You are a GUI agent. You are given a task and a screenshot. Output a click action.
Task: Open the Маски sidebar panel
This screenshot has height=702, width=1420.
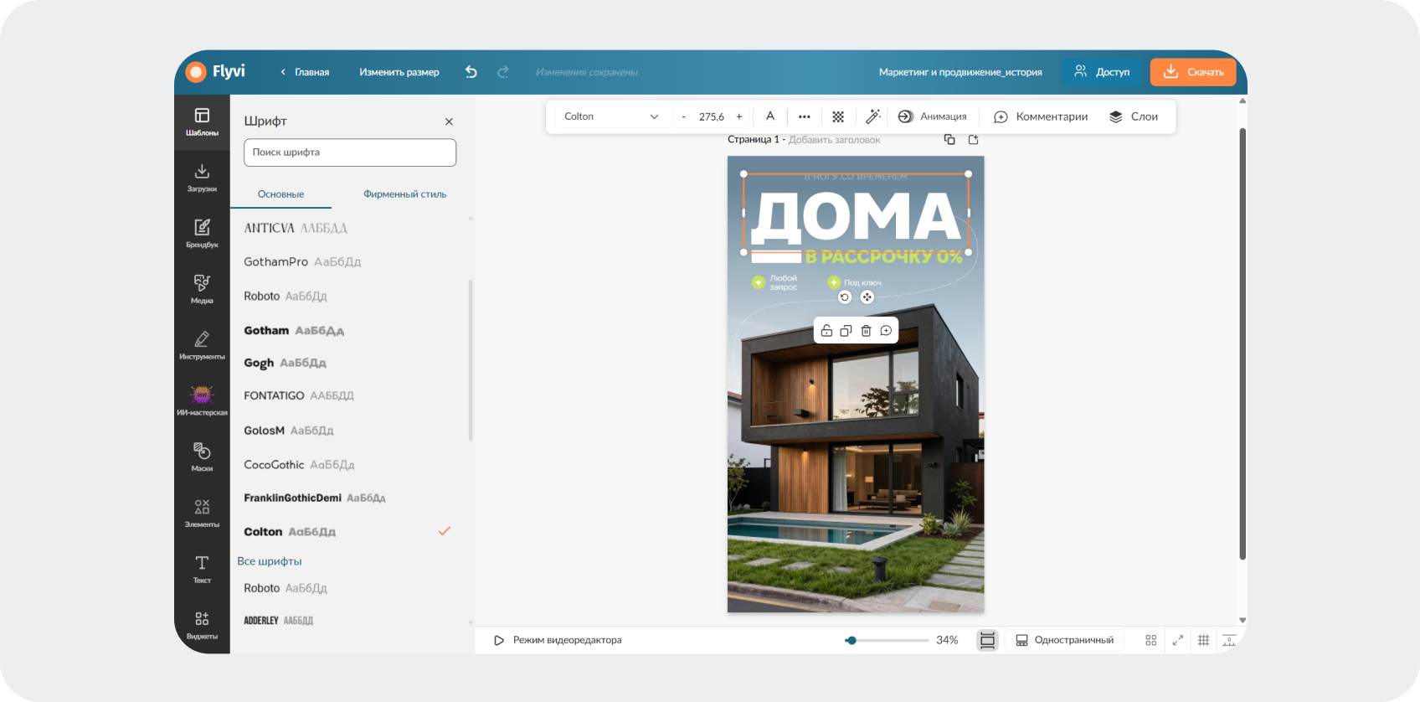tap(202, 457)
